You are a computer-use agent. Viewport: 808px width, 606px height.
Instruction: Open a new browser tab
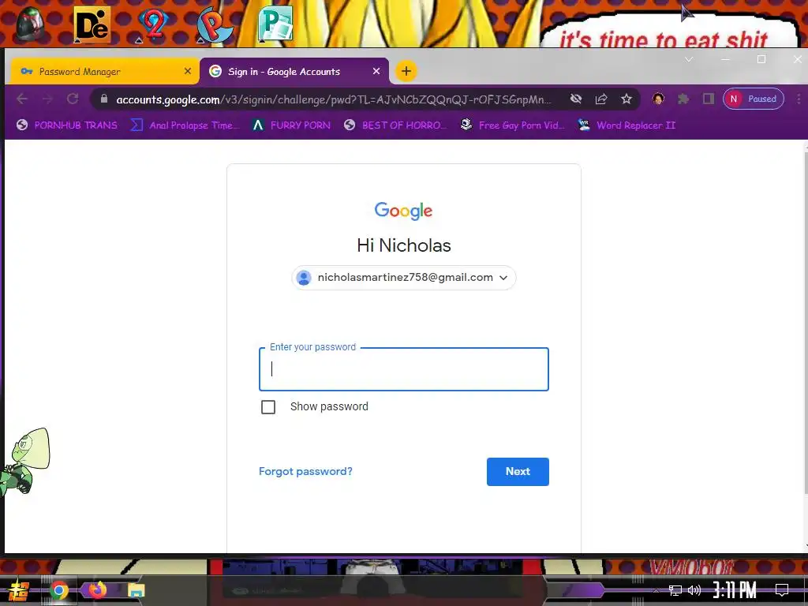coord(406,71)
